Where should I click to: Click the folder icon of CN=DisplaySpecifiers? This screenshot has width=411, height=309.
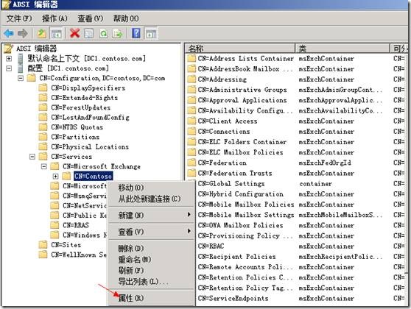[43, 88]
